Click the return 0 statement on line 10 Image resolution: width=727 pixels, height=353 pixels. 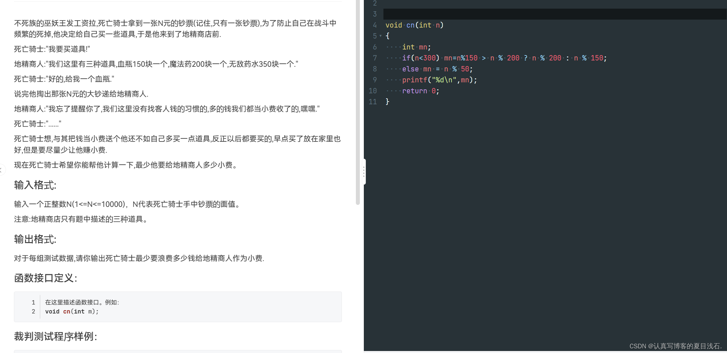(420, 91)
